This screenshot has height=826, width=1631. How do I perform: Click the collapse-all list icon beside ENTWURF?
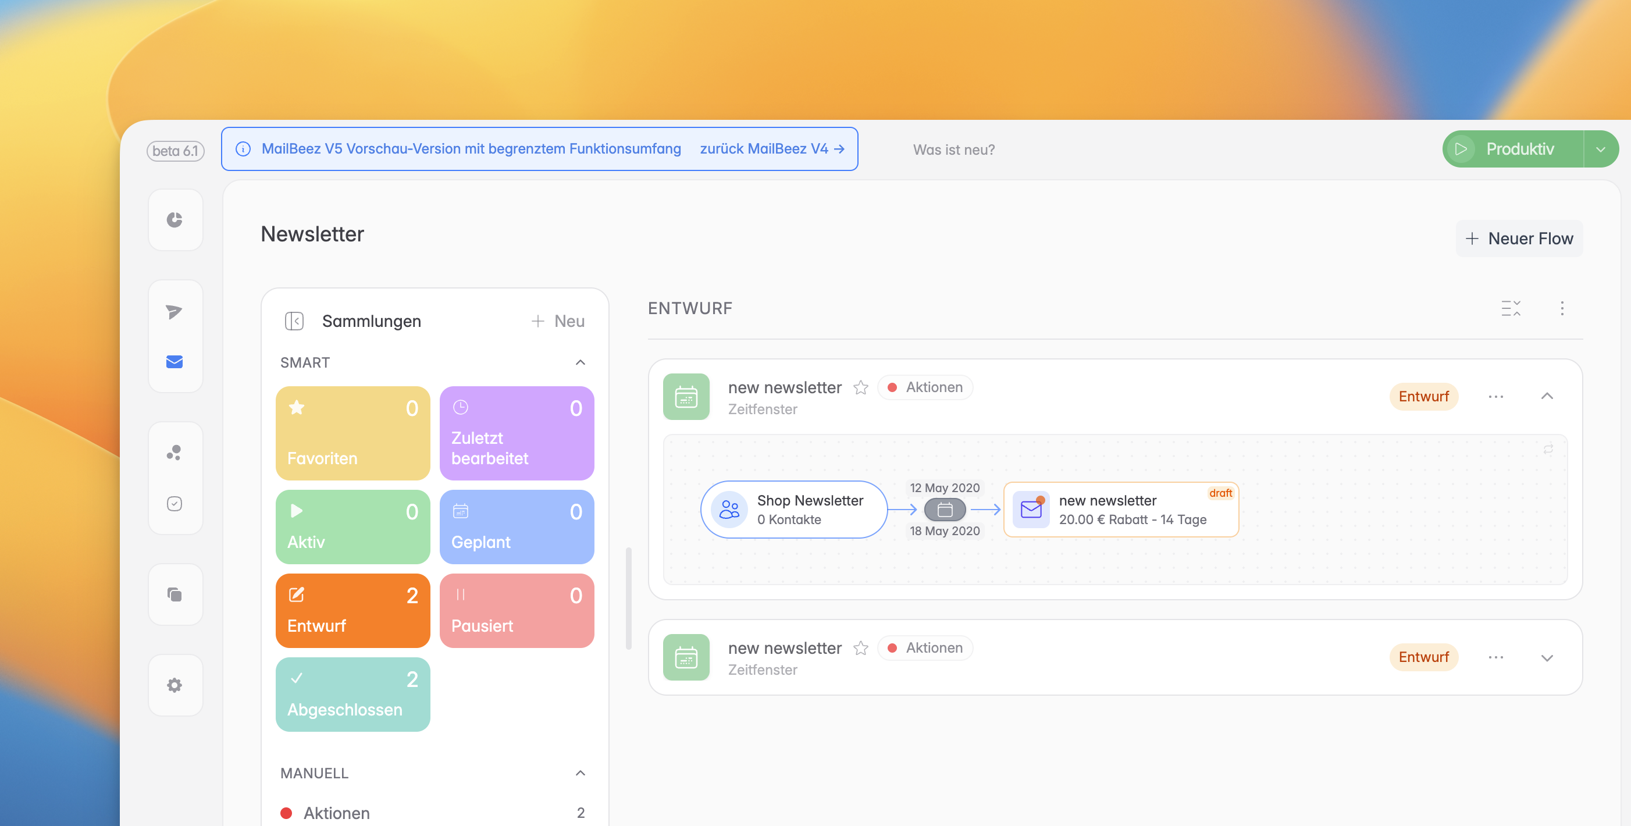click(1510, 308)
